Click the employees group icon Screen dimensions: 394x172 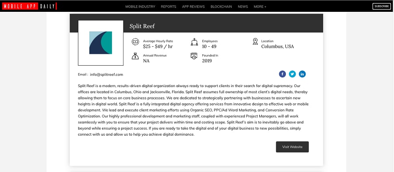tap(194, 42)
